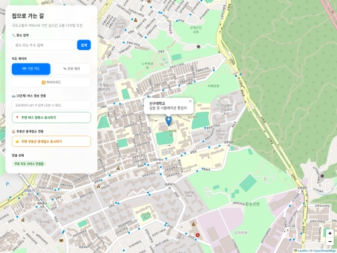The image size is (337, 253).
Task: Click the 자혜공원 park label on map
Action: 213,86
